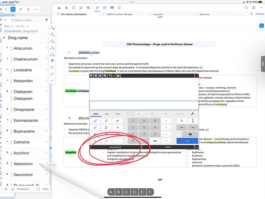265x199 pixels.
Task: Open Child MindM...Drug list N breadcrumb
Action: pos(21,31)
